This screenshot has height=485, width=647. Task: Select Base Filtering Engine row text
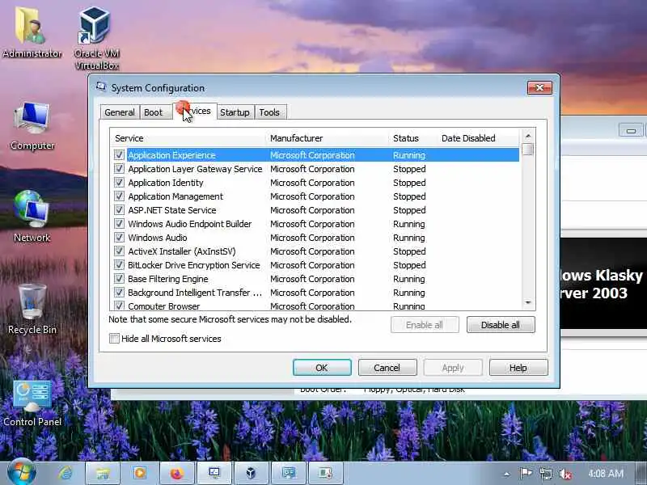coord(168,279)
